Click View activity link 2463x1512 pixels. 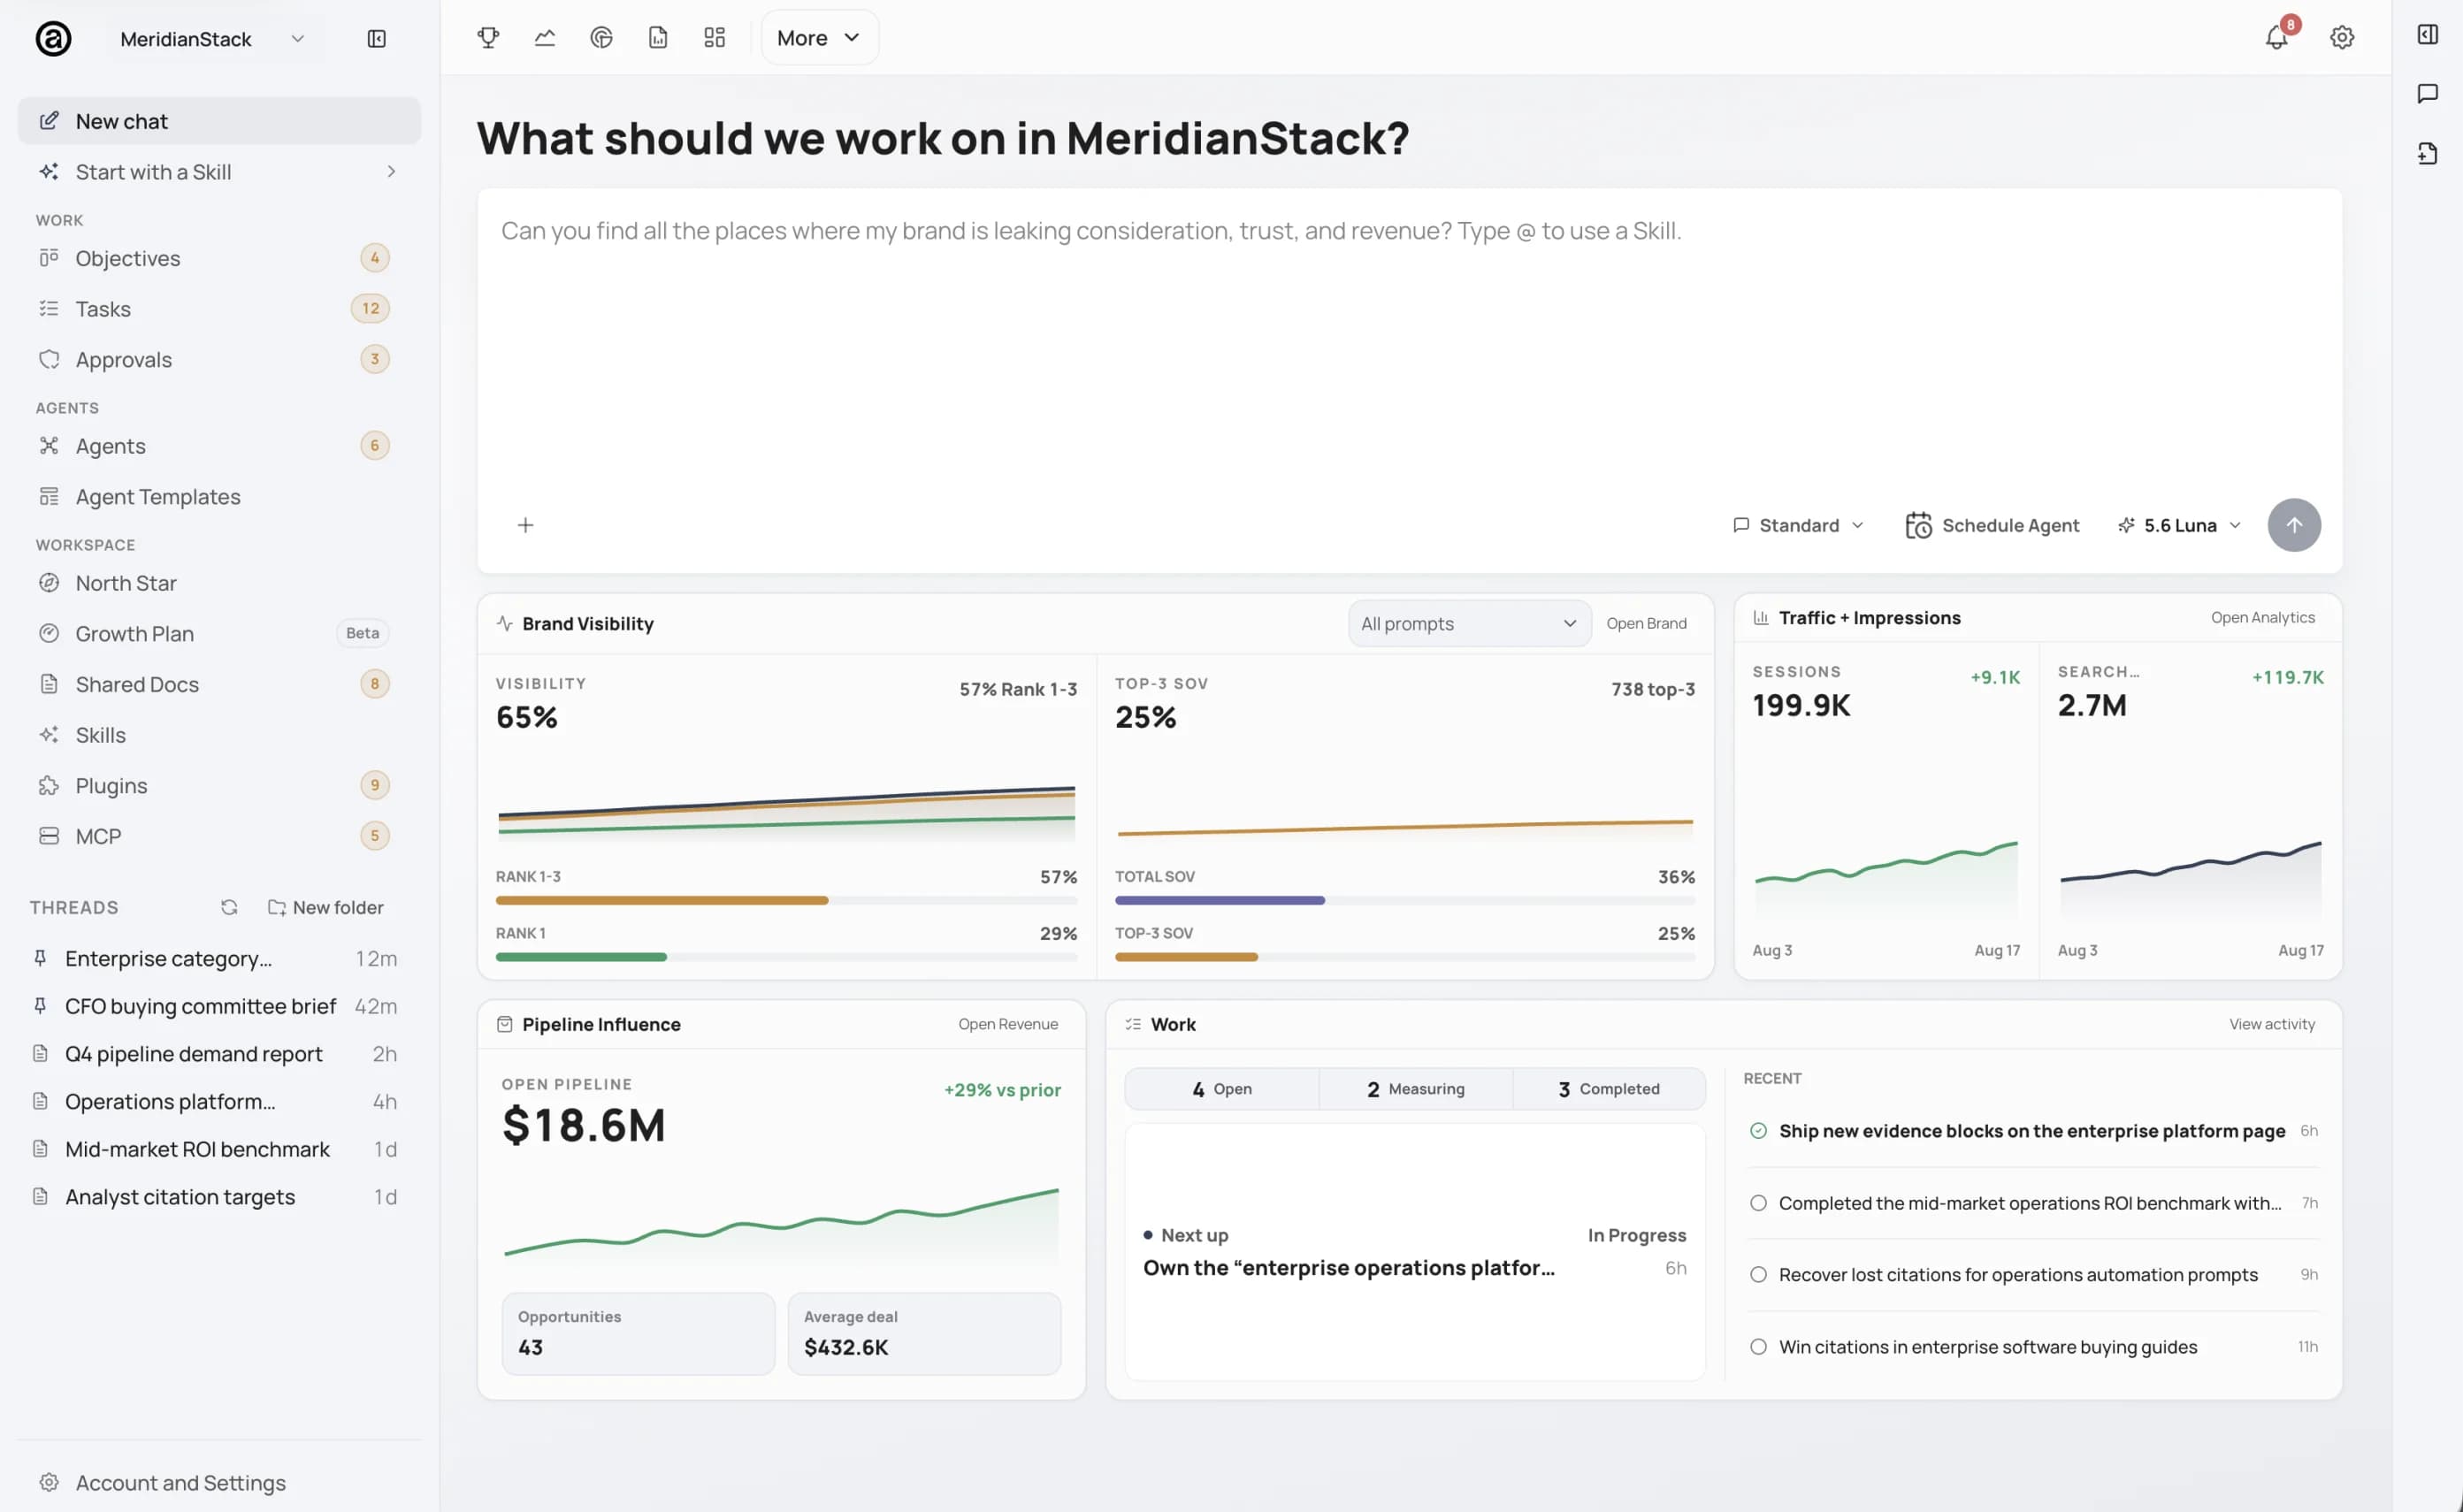coord(2271,1024)
